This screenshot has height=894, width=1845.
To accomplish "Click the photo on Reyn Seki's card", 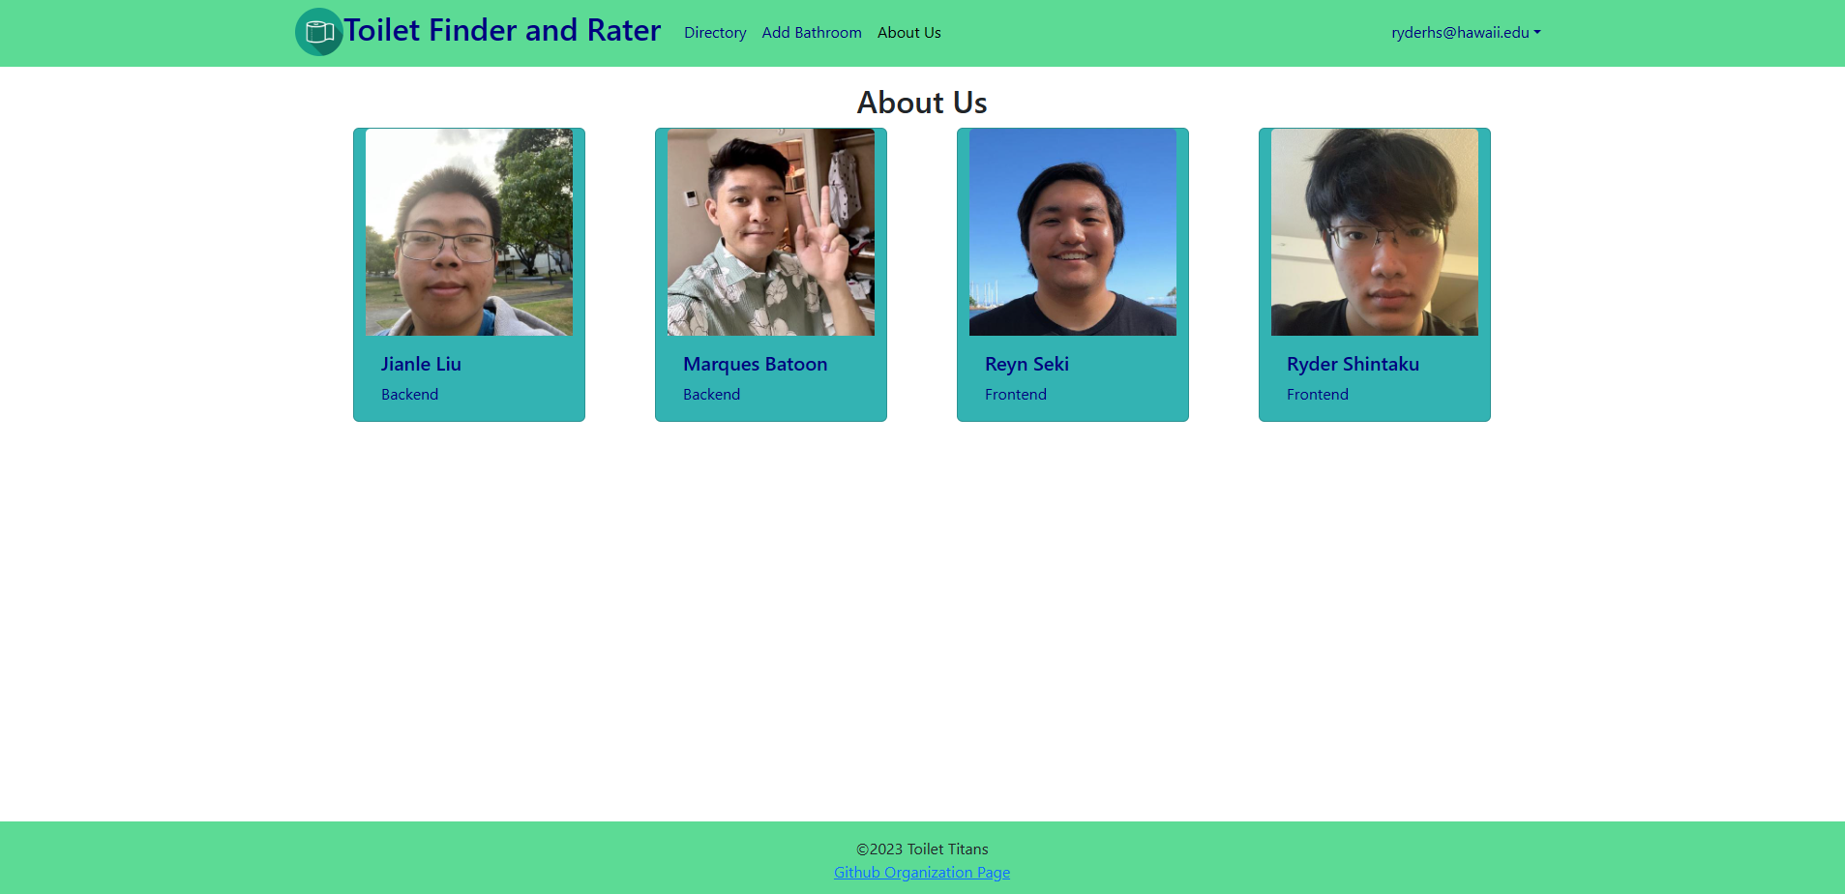I will (x=1073, y=232).
